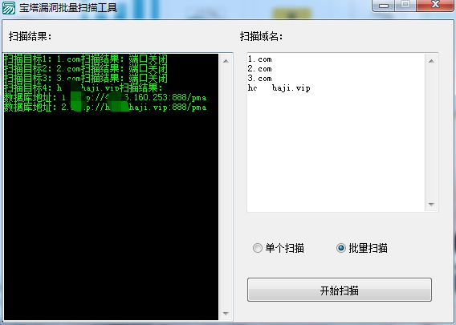The height and width of the screenshot is (325, 456).
Task: Click the second 数据库地址 result line
Action: [x=105, y=107]
